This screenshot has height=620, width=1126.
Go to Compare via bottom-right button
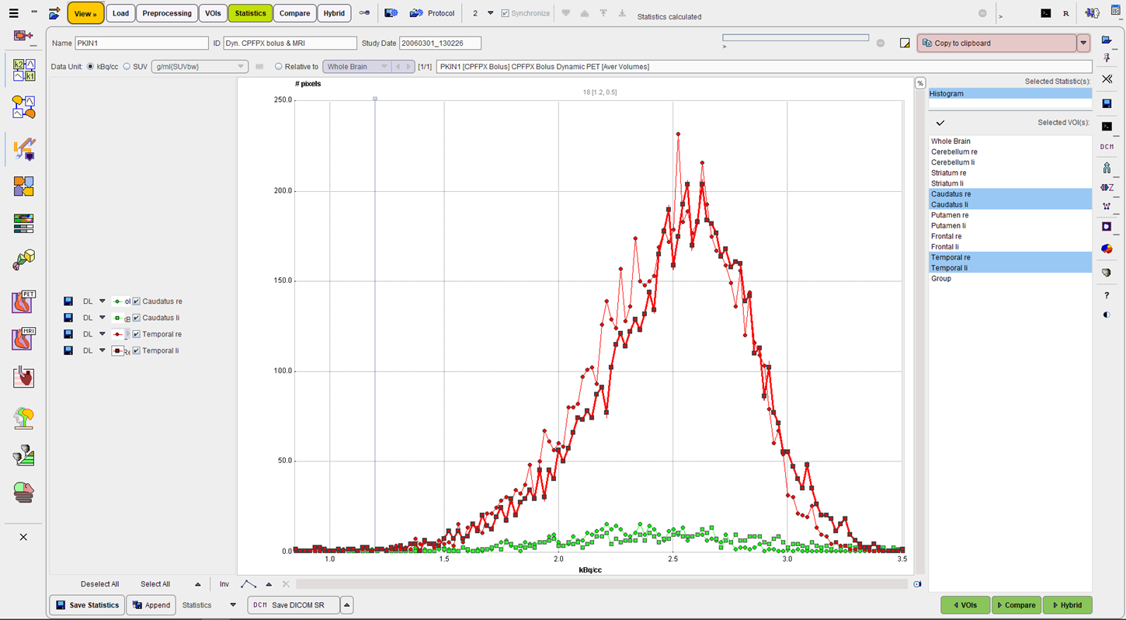(1017, 605)
